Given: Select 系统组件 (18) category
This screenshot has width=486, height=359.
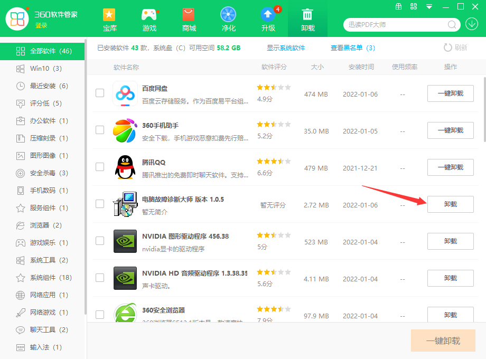Looking at the screenshot, I should pyautogui.click(x=42, y=278).
